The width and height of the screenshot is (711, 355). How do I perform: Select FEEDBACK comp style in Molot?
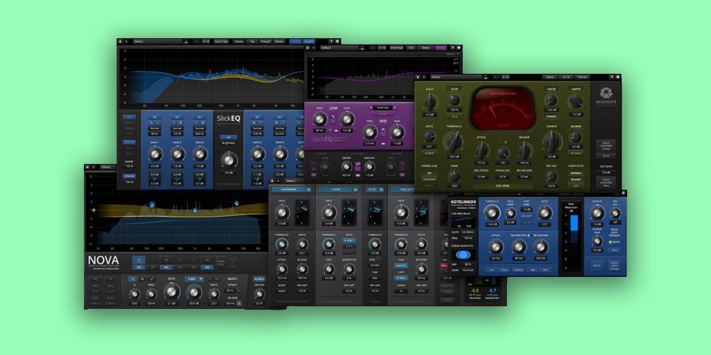tap(577, 173)
